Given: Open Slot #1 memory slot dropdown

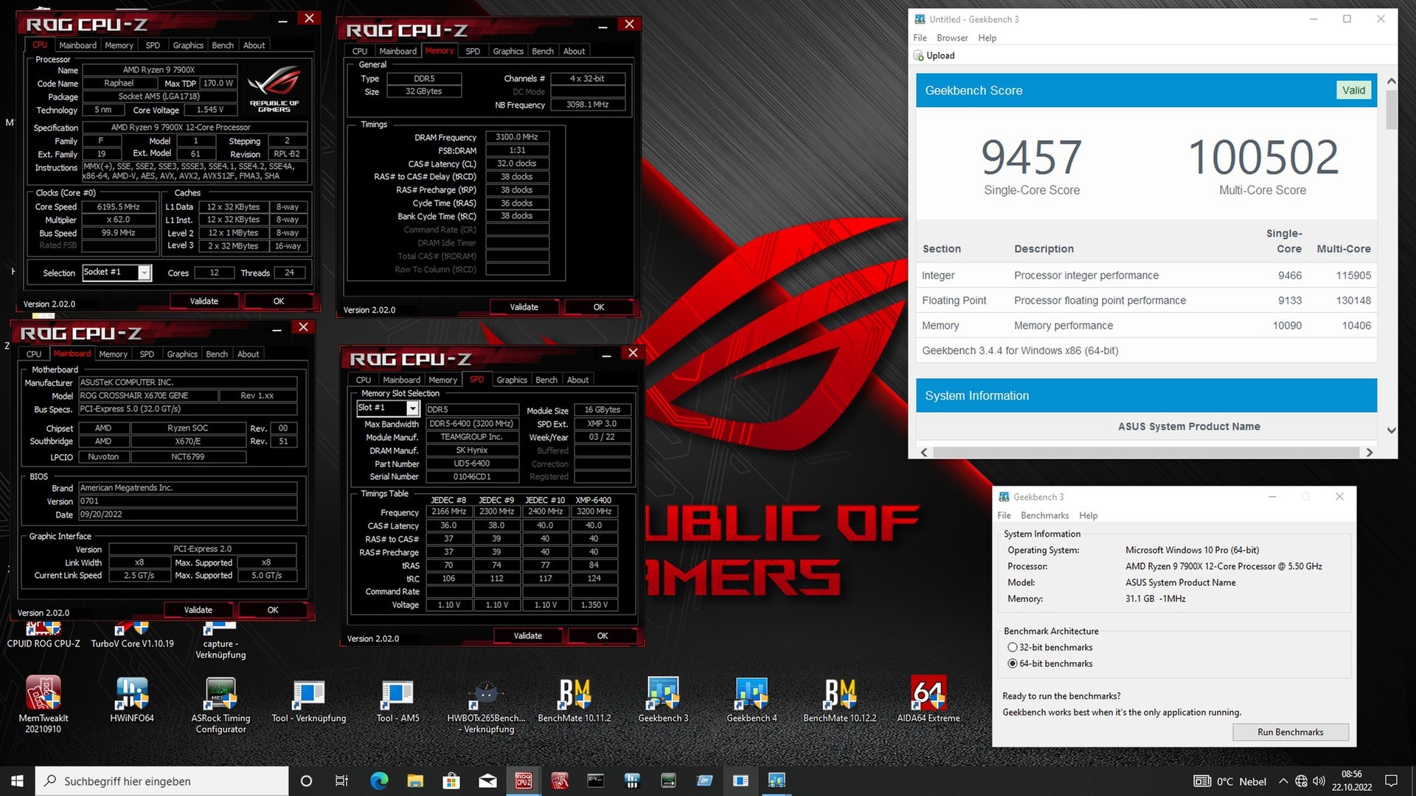Looking at the screenshot, I should [x=413, y=408].
